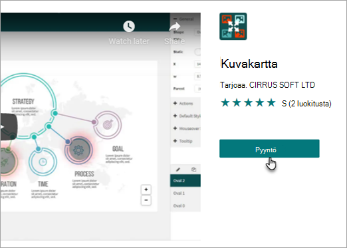Click the duplicate shapes icon
The width and height of the screenshot is (347, 248).
click(x=193, y=170)
